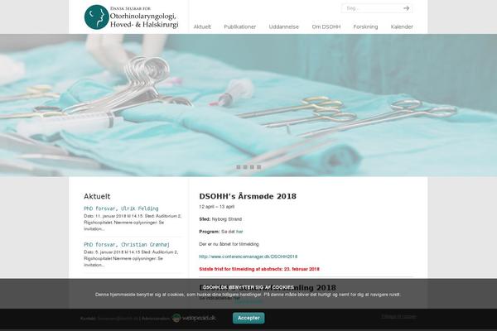Open the Aktuelt menu
The image size is (497, 331).
pos(202,27)
